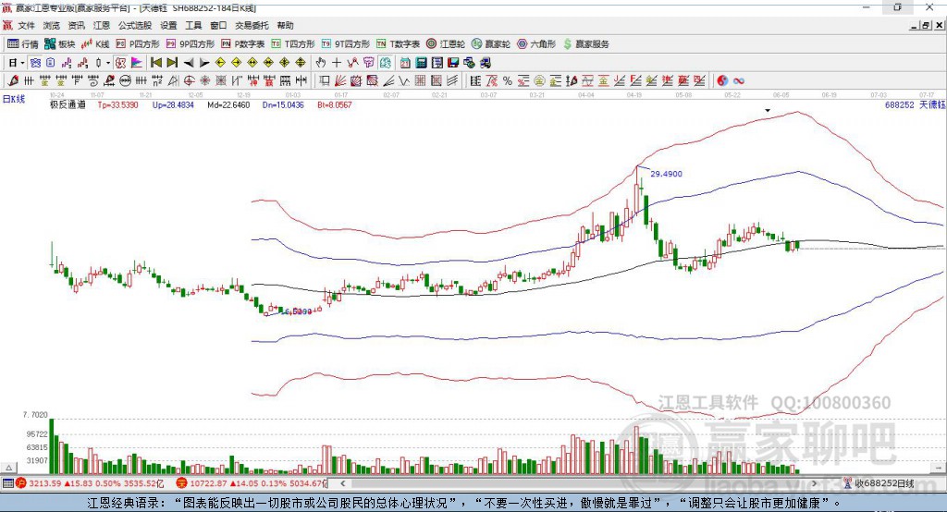Click the status bar grid icon
The height and width of the screenshot is (512, 947).
7,483
